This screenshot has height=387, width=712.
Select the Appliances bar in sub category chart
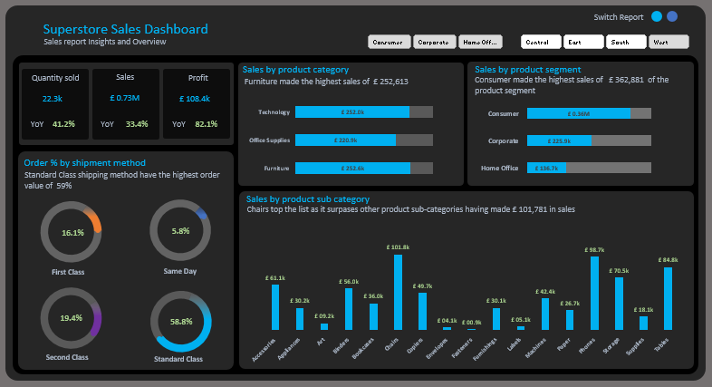pos(300,319)
